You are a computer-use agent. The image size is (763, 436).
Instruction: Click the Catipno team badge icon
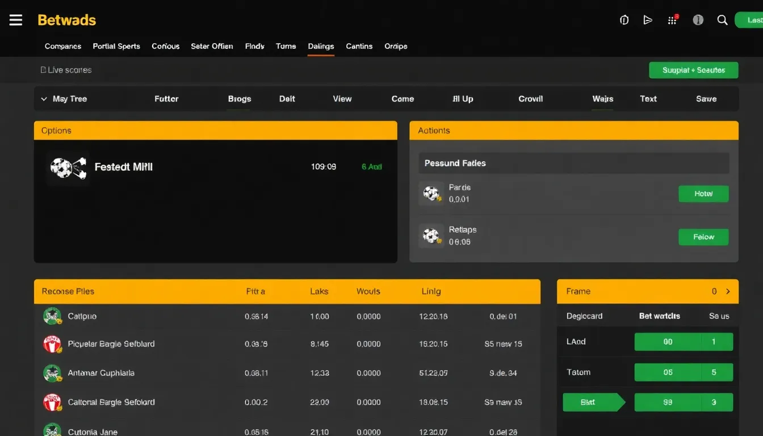point(52,316)
